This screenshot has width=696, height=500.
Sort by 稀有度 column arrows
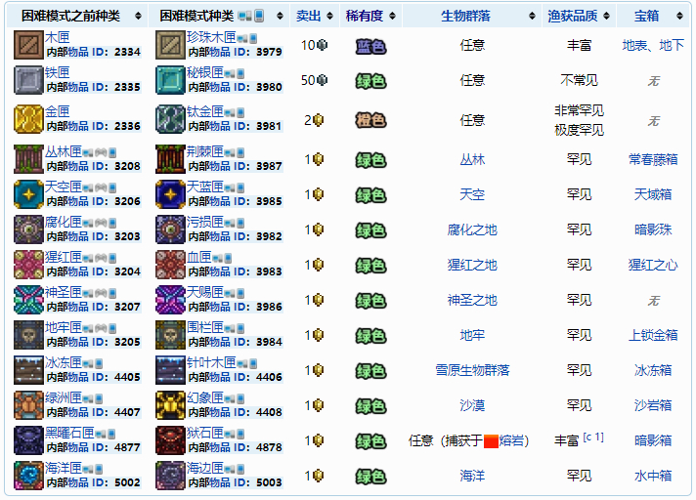(392, 17)
